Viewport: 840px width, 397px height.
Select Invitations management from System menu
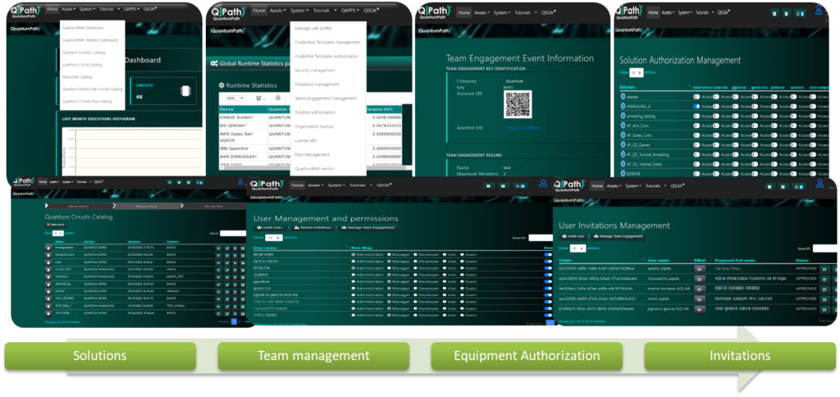coord(316,84)
